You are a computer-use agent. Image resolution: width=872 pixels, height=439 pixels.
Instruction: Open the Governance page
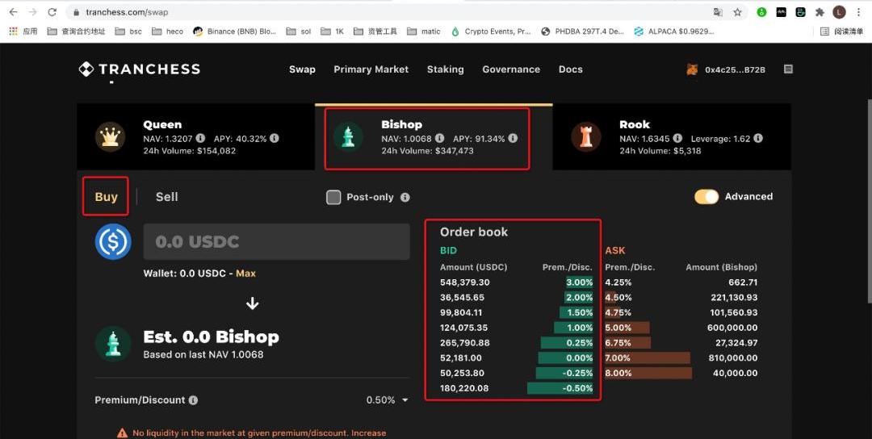pyautogui.click(x=511, y=69)
